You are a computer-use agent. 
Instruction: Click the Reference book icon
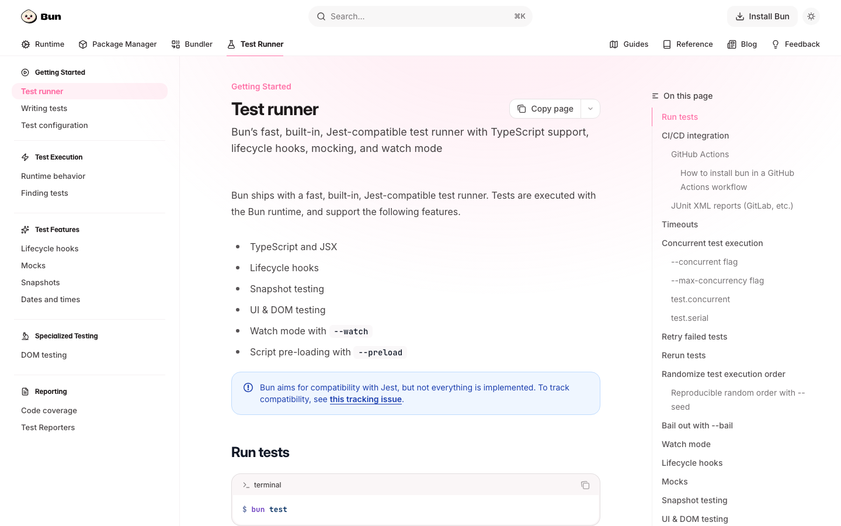click(x=667, y=44)
